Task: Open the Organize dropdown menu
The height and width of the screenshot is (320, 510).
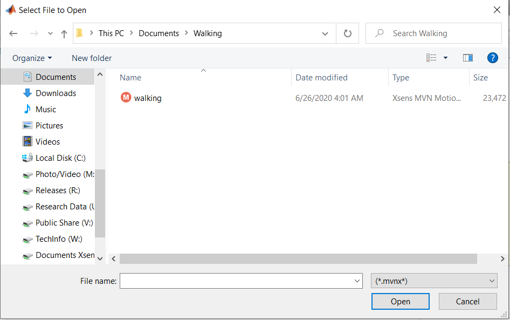Action: (x=31, y=58)
